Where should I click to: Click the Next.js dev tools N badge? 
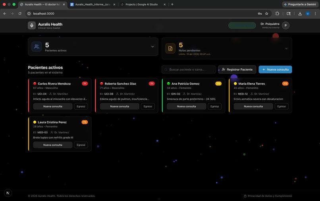pos(8,193)
